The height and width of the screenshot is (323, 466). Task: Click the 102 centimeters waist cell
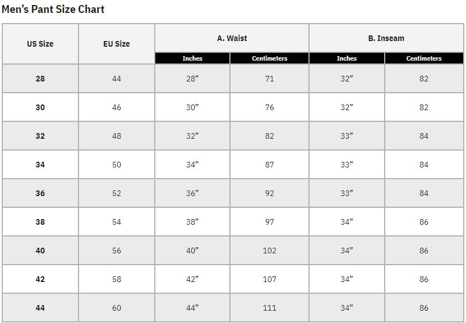pos(270,251)
